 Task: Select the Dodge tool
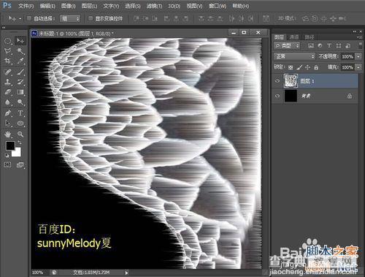(x=20, y=102)
